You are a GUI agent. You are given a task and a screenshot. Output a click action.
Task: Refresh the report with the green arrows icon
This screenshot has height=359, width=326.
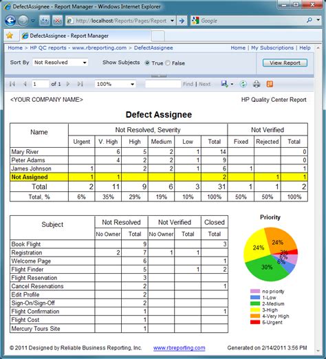[x=243, y=84]
